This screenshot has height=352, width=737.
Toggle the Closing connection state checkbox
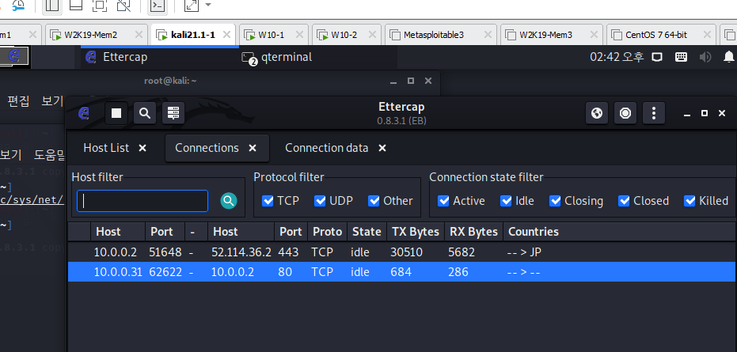point(555,201)
